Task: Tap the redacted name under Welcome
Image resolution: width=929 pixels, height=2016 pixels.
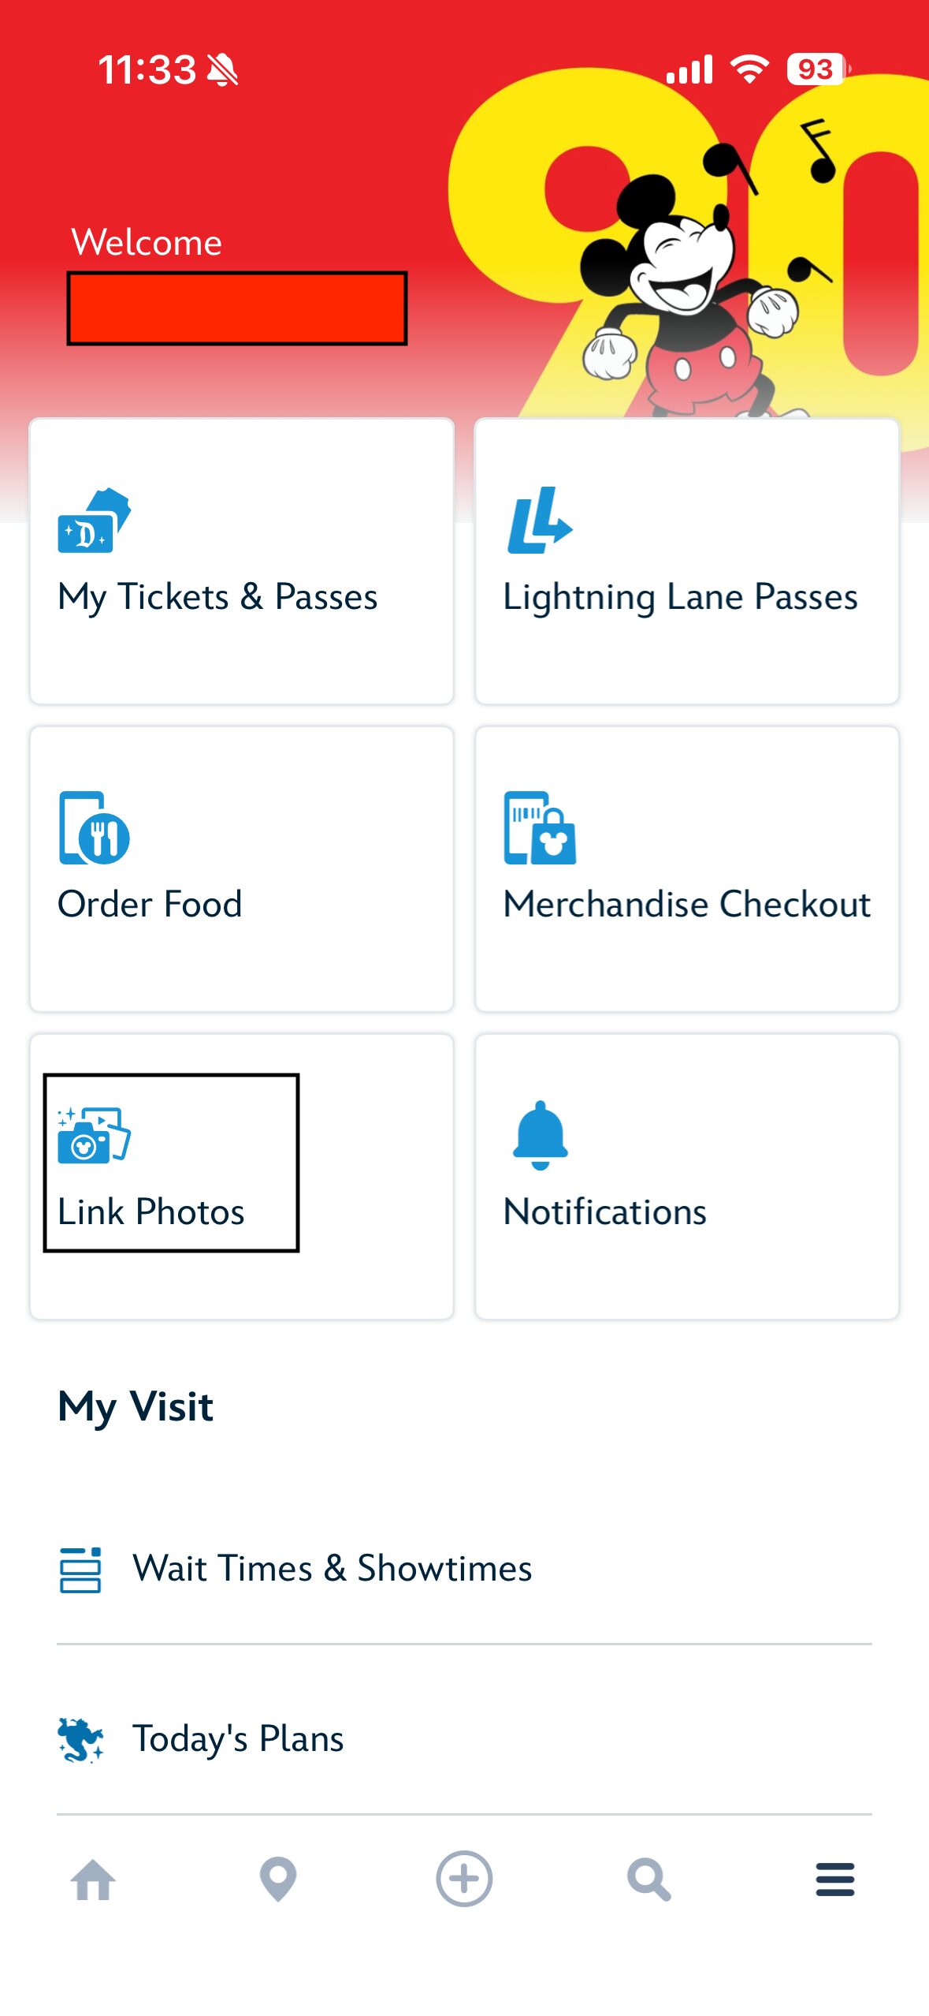Action: 236,308
